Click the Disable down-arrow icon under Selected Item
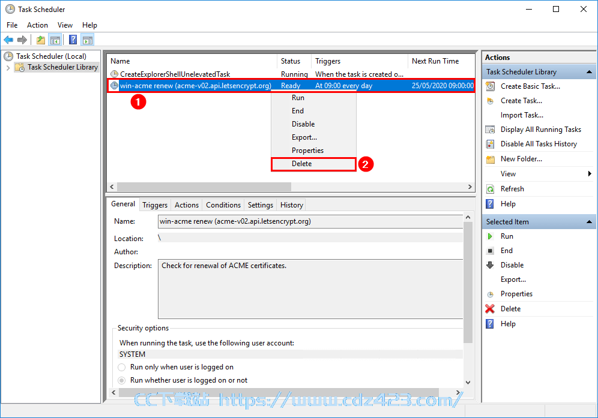598x418 pixels. 490,265
